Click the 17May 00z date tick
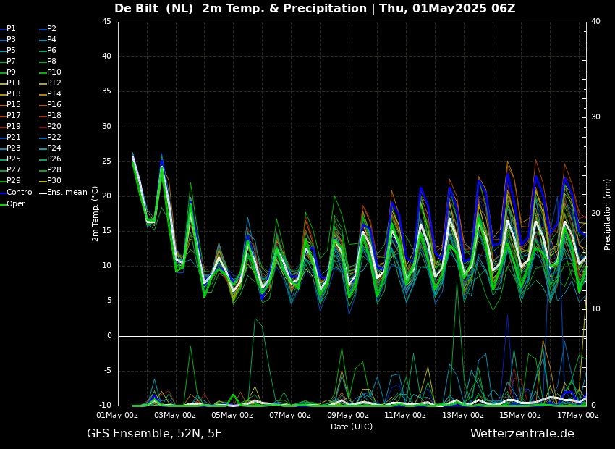Viewport: 615px width, 449px height. [x=577, y=416]
